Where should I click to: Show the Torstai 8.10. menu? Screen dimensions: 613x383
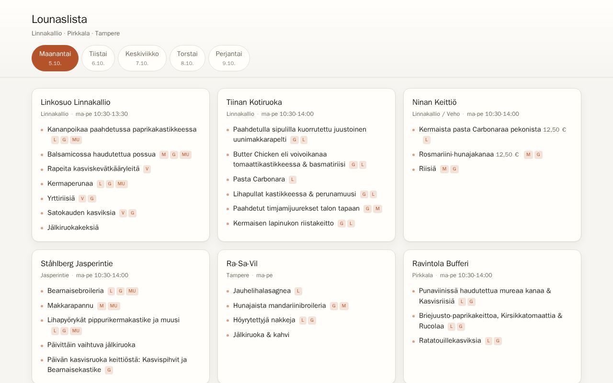click(x=187, y=58)
